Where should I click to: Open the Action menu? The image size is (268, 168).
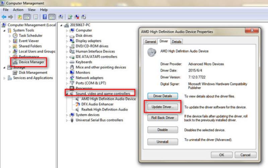point(18,10)
